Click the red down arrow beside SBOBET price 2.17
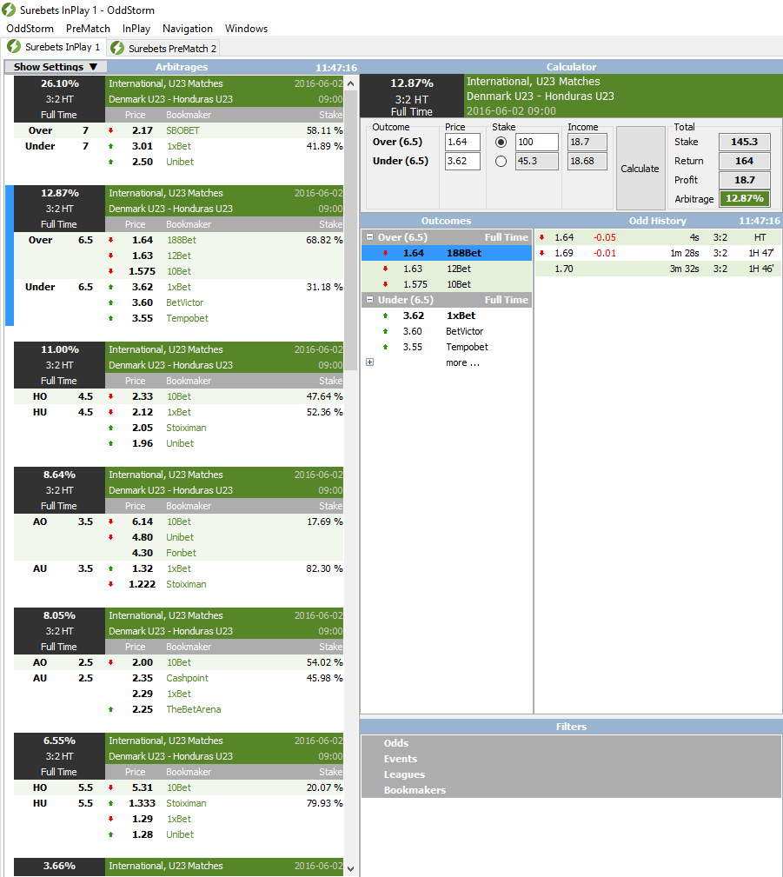Image resolution: width=783 pixels, height=877 pixels. tap(111, 131)
